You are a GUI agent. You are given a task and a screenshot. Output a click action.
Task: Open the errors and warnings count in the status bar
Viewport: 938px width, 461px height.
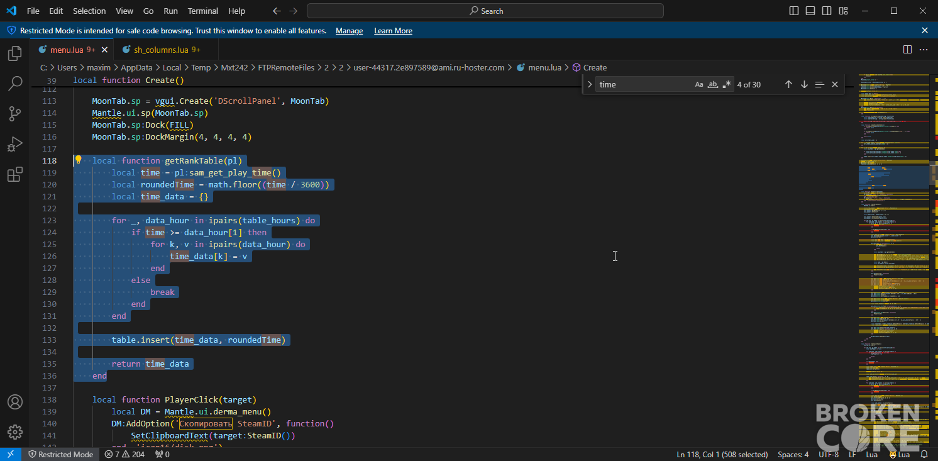pyautogui.click(x=124, y=454)
